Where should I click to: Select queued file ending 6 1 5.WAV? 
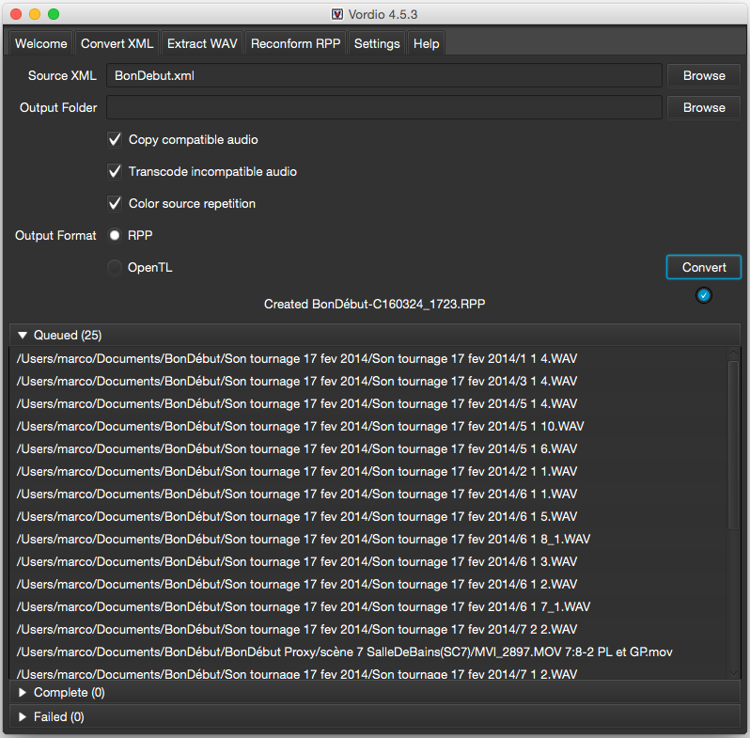(367, 517)
